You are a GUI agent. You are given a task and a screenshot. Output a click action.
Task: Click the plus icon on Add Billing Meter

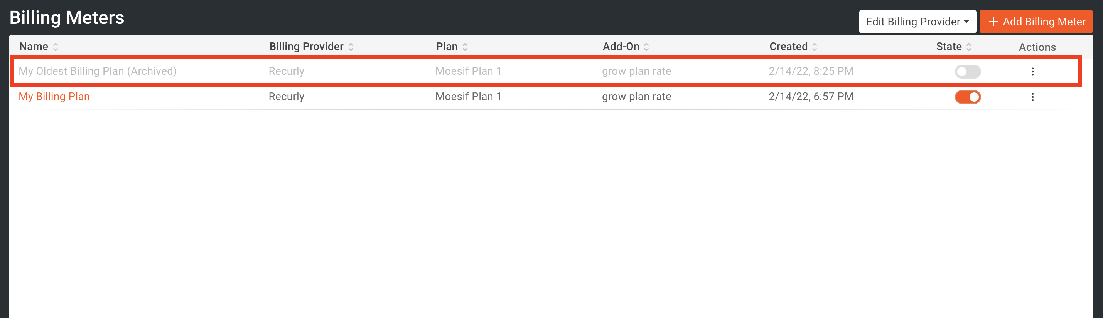[993, 22]
